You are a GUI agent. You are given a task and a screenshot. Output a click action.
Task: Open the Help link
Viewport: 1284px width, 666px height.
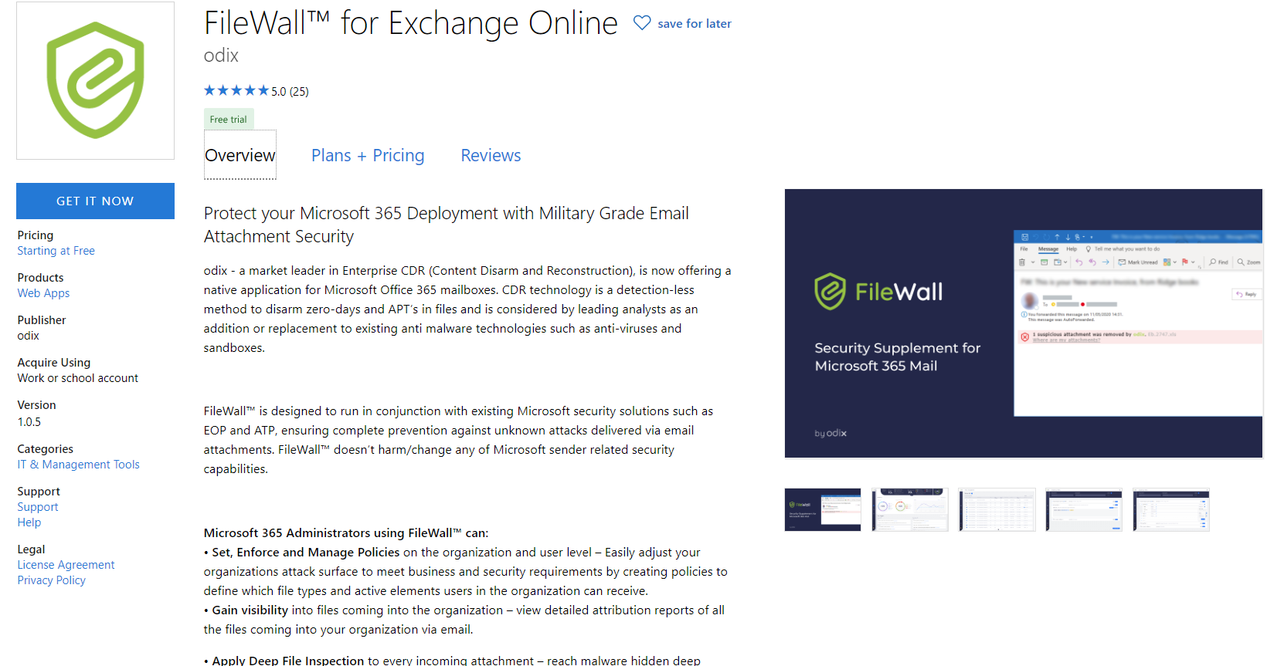pyautogui.click(x=29, y=522)
